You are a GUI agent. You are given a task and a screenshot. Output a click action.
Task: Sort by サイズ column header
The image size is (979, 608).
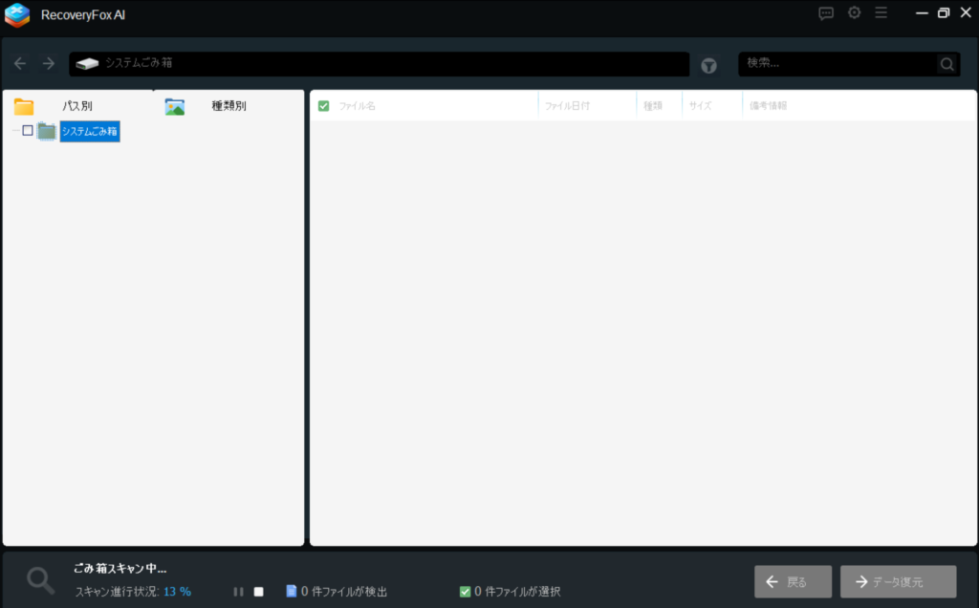(700, 106)
